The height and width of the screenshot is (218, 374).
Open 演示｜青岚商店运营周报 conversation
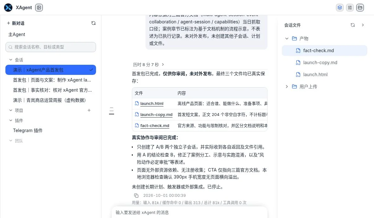[x=51, y=100]
